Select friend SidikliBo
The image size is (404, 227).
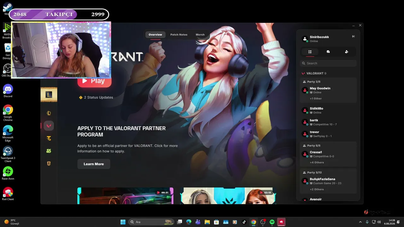pyautogui.click(x=328, y=110)
